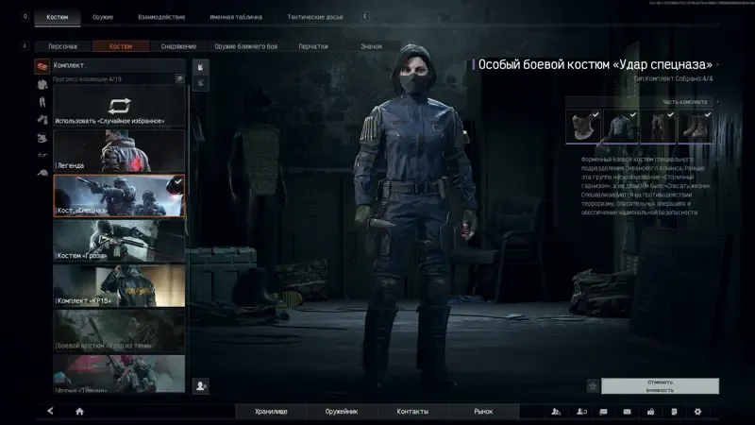The image size is (755, 425).
Task: Select the cap headwear icon in sidebar
Action: click(x=42, y=173)
